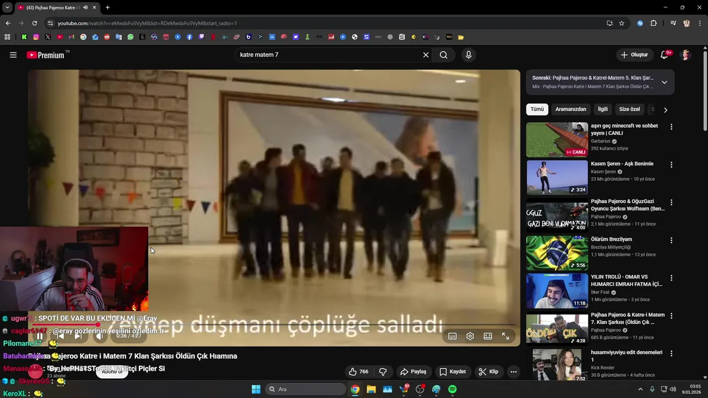The image size is (708, 398).
Task: Bookmark this page with the star
Action: (x=622, y=23)
